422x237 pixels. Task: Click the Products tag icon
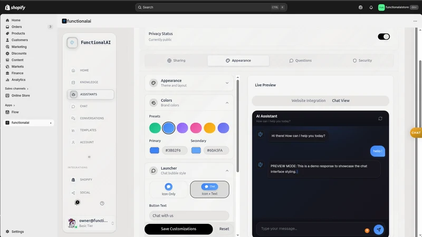point(7,33)
